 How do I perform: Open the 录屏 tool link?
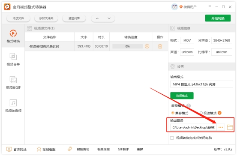(140, 149)
